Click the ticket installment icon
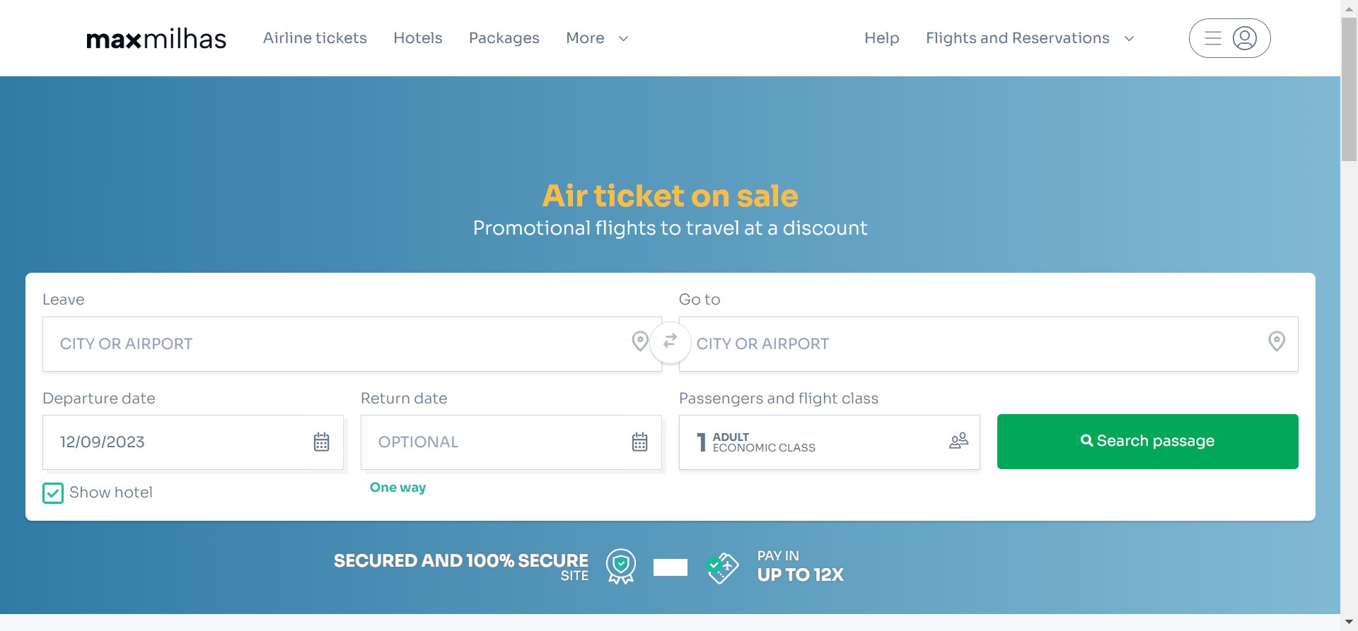This screenshot has width=1358, height=631. pos(722,567)
